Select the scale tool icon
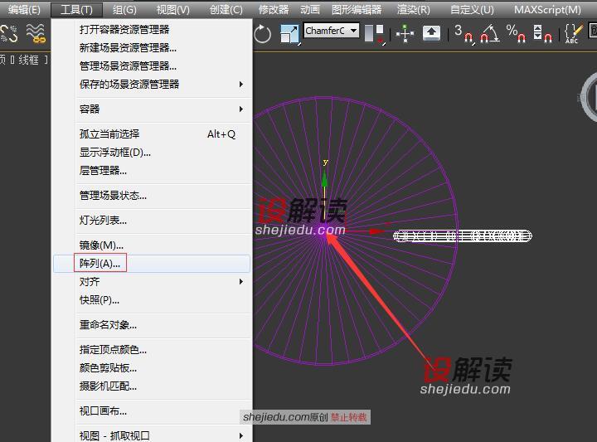 [x=289, y=33]
